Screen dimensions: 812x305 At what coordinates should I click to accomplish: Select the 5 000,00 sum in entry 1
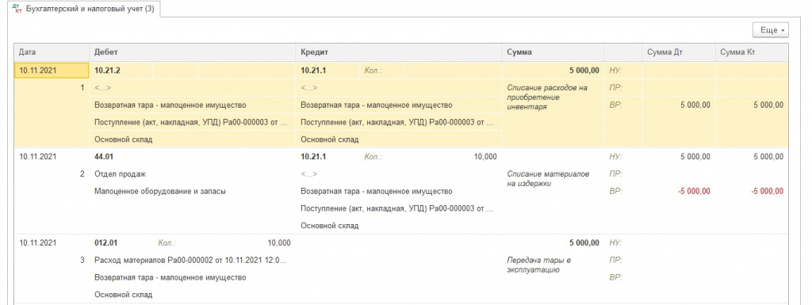point(584,71)
